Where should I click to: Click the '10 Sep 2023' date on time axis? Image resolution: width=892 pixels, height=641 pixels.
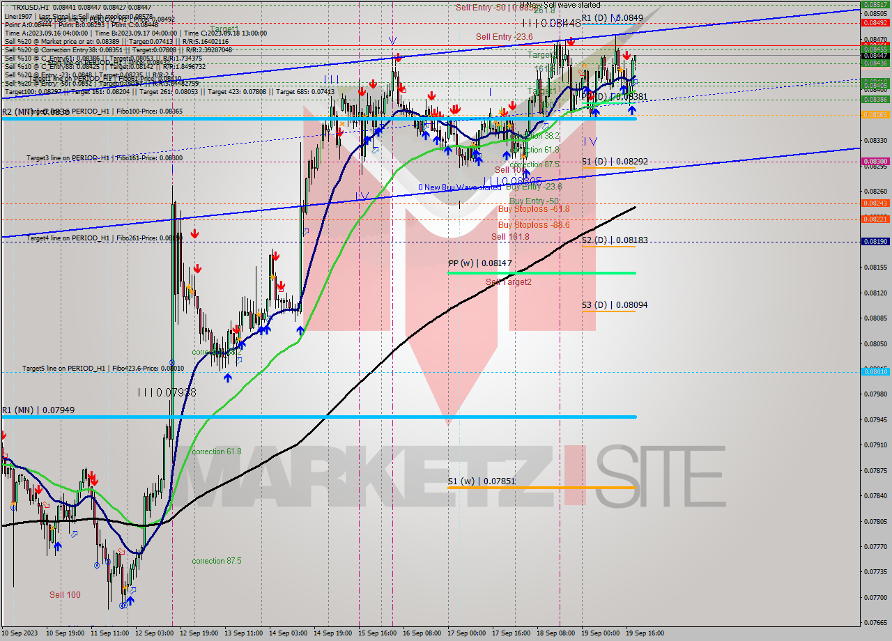pos(19,633)
